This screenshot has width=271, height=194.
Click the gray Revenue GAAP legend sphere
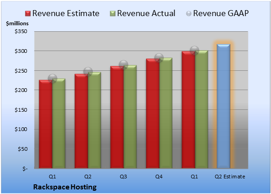point(189,14)
